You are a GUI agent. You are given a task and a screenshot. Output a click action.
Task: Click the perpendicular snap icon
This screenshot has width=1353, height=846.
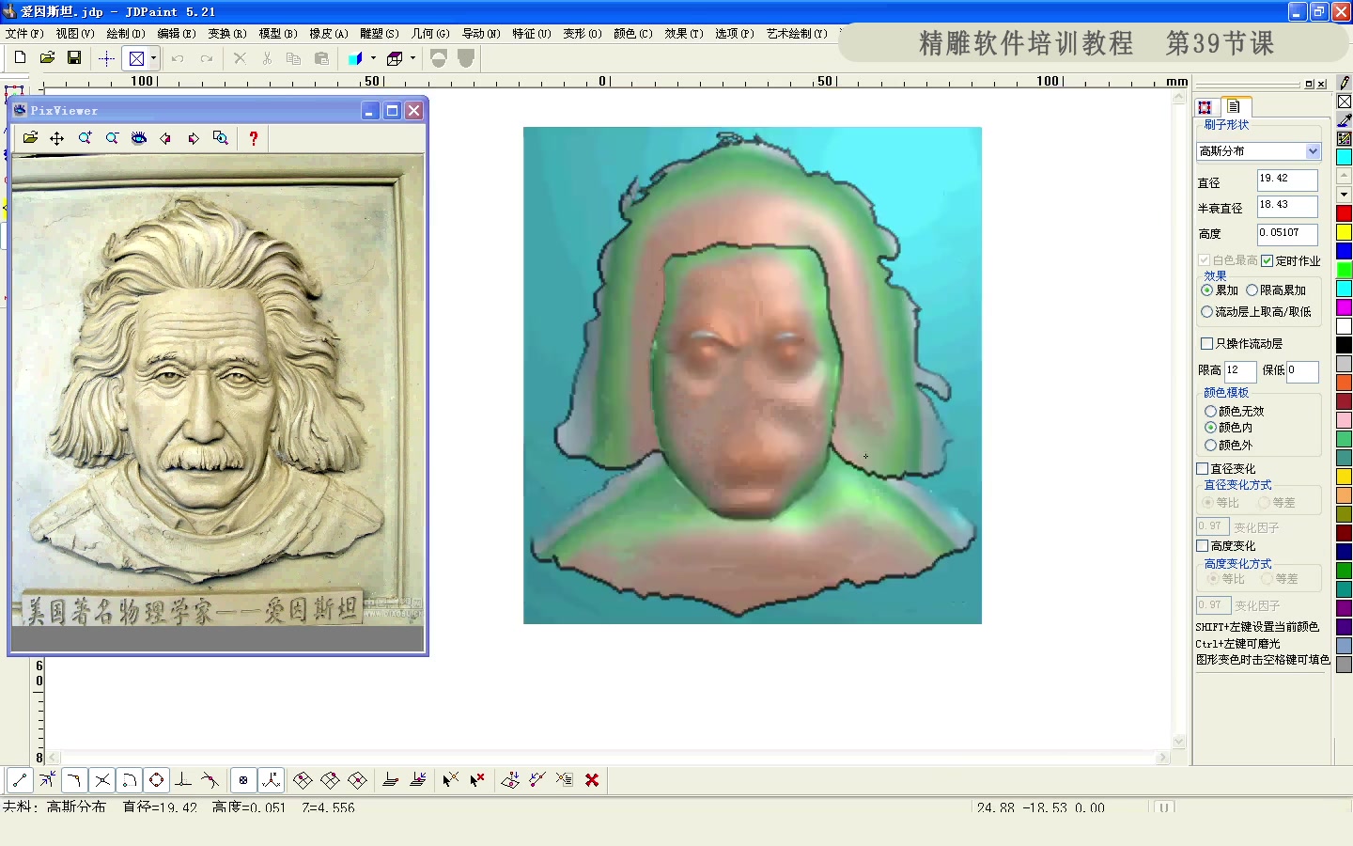click(x=184, y=780)
